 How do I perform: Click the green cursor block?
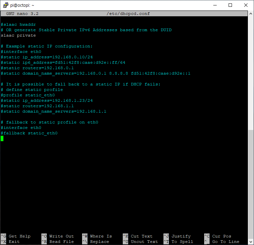coord(2,138)
